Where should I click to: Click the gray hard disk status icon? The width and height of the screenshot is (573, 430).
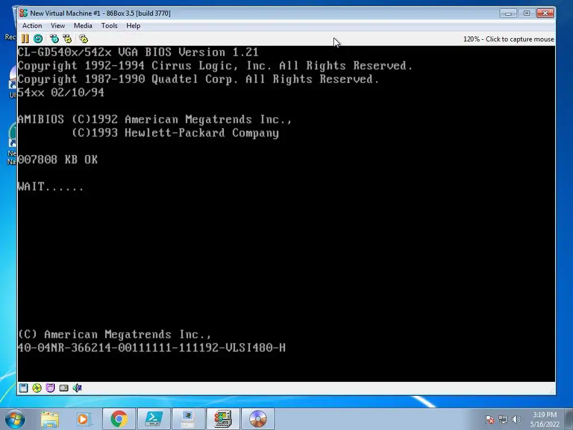pos(64,388)
